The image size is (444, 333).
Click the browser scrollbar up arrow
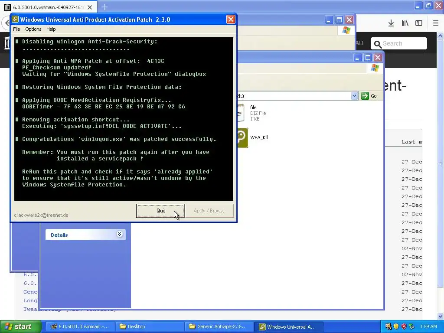(441, 36)
